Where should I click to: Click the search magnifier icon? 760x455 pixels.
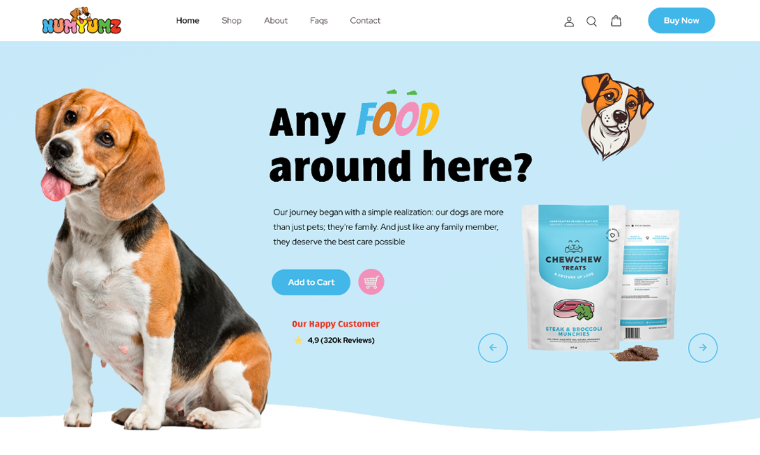pyautogui.click(x=592, y=22)
